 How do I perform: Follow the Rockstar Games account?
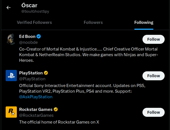(153, 112)
